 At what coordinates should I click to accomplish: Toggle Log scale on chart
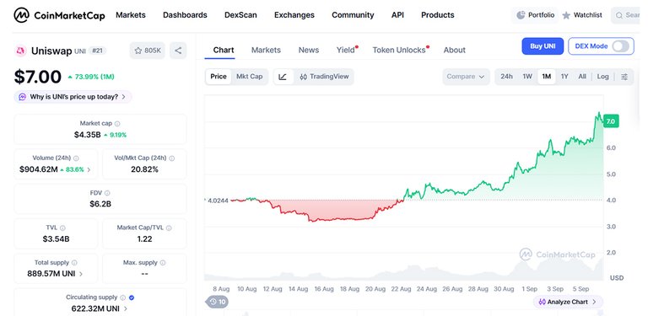pyautogui.click(x=603, y=77)
